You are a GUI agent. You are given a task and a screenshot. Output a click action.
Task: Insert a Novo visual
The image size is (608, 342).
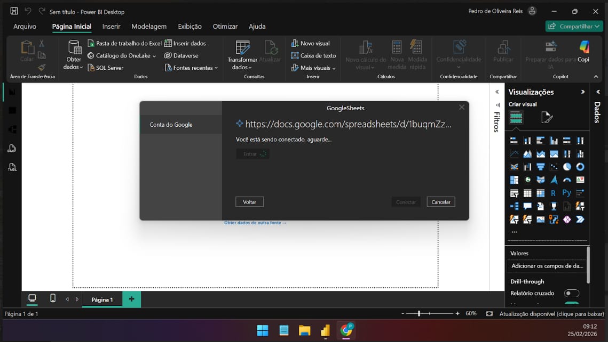coord(310,43)
